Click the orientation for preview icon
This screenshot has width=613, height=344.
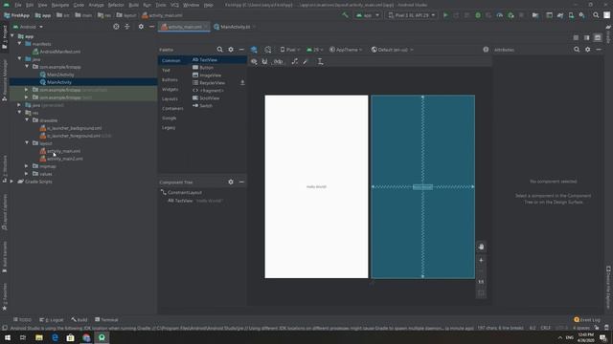click(268, 50)
